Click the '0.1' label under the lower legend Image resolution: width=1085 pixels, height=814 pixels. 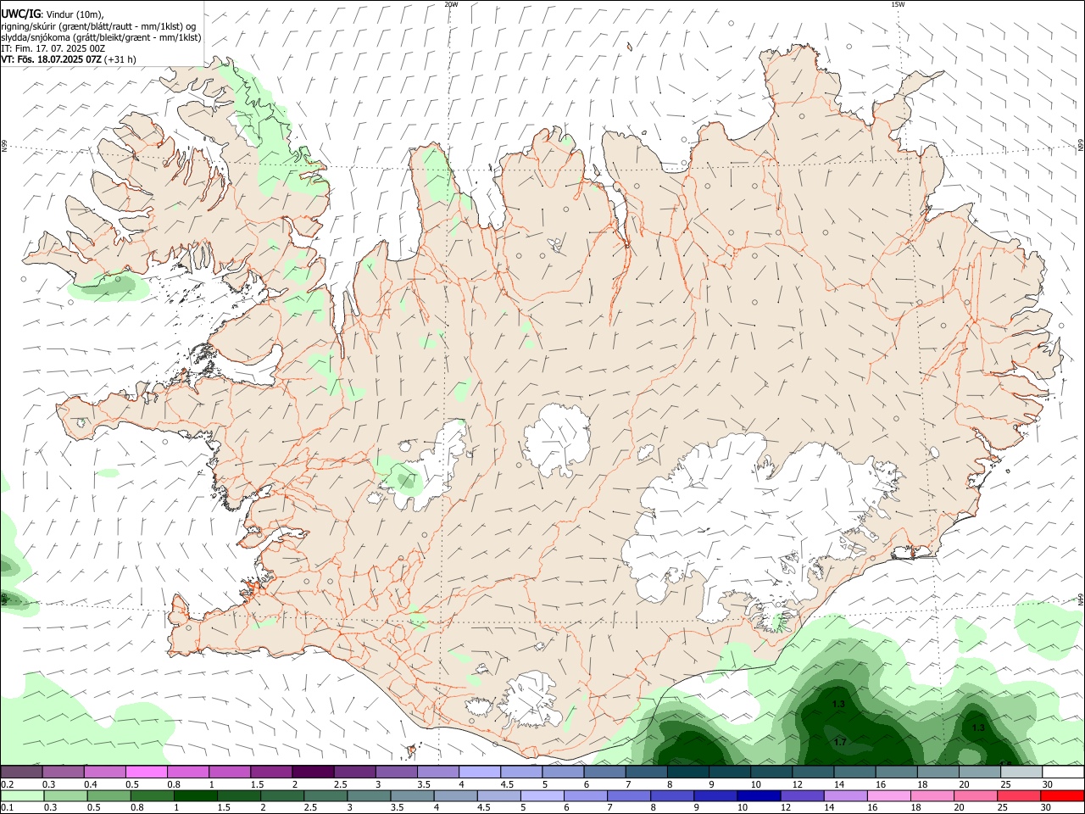[x=7, y=808]
